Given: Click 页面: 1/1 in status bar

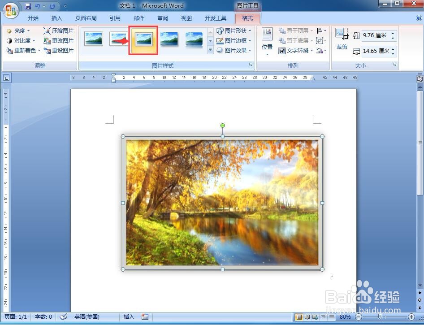Looking at the screenshot, I should click(16, 316).
